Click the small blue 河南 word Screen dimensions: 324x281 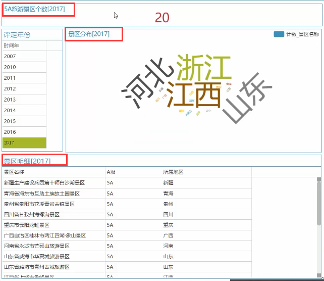(192, 101)
